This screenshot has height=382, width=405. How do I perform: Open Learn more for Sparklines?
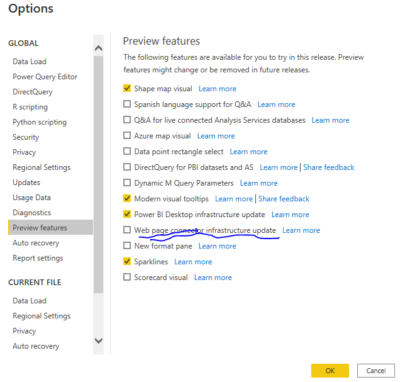point(193,262)
